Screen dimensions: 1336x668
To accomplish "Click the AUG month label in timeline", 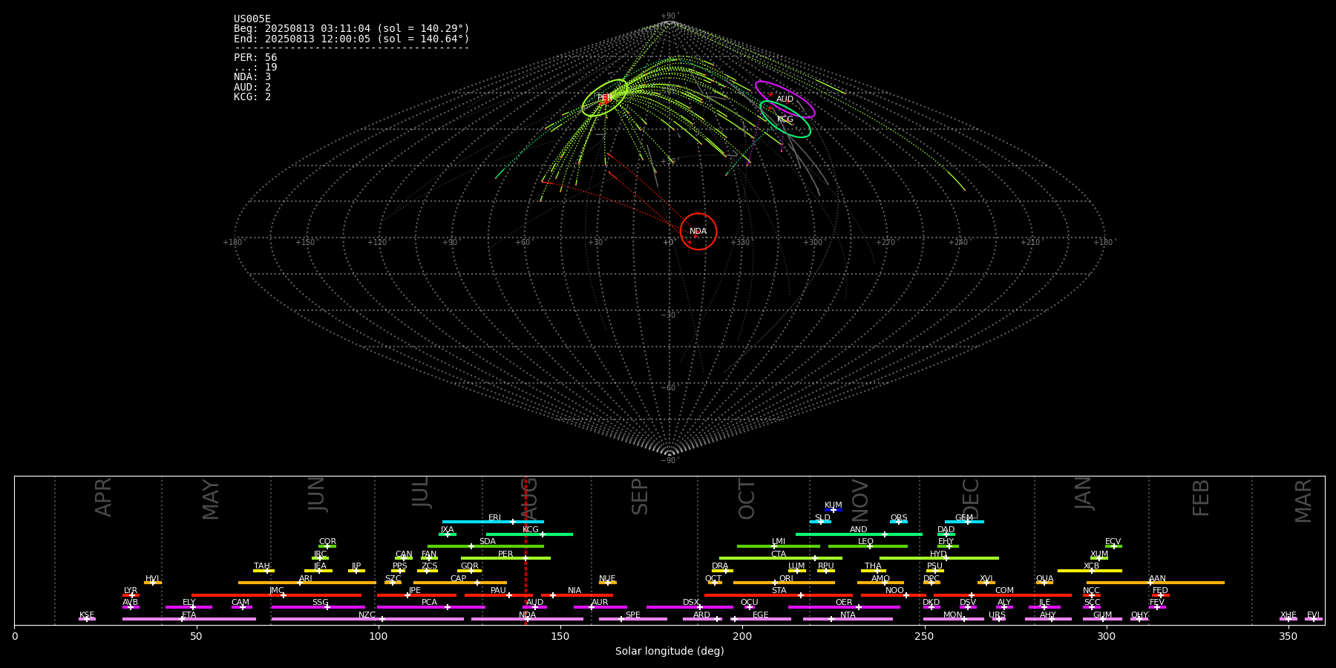I will [528, 499].
